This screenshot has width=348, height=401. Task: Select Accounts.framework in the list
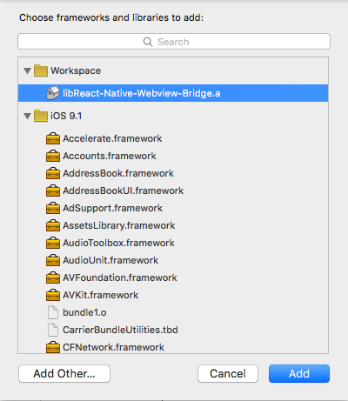click(173, 156)
